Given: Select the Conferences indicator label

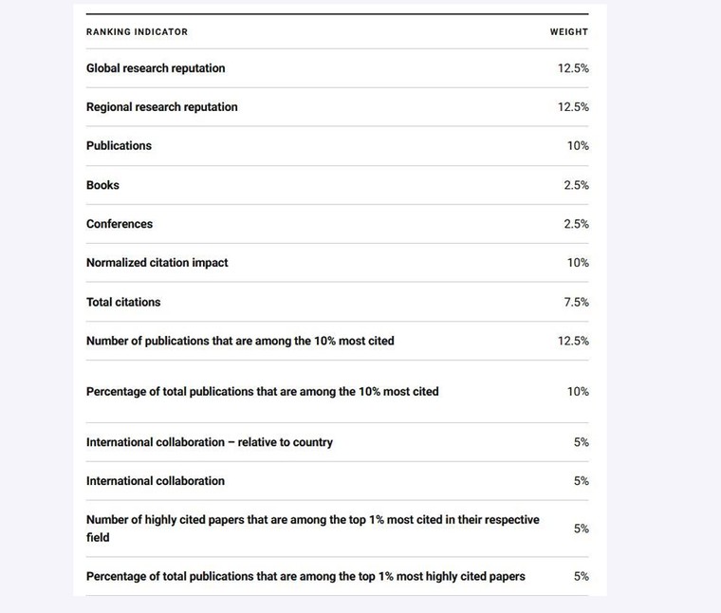Looking at the screenshot, I should (120, 224).
